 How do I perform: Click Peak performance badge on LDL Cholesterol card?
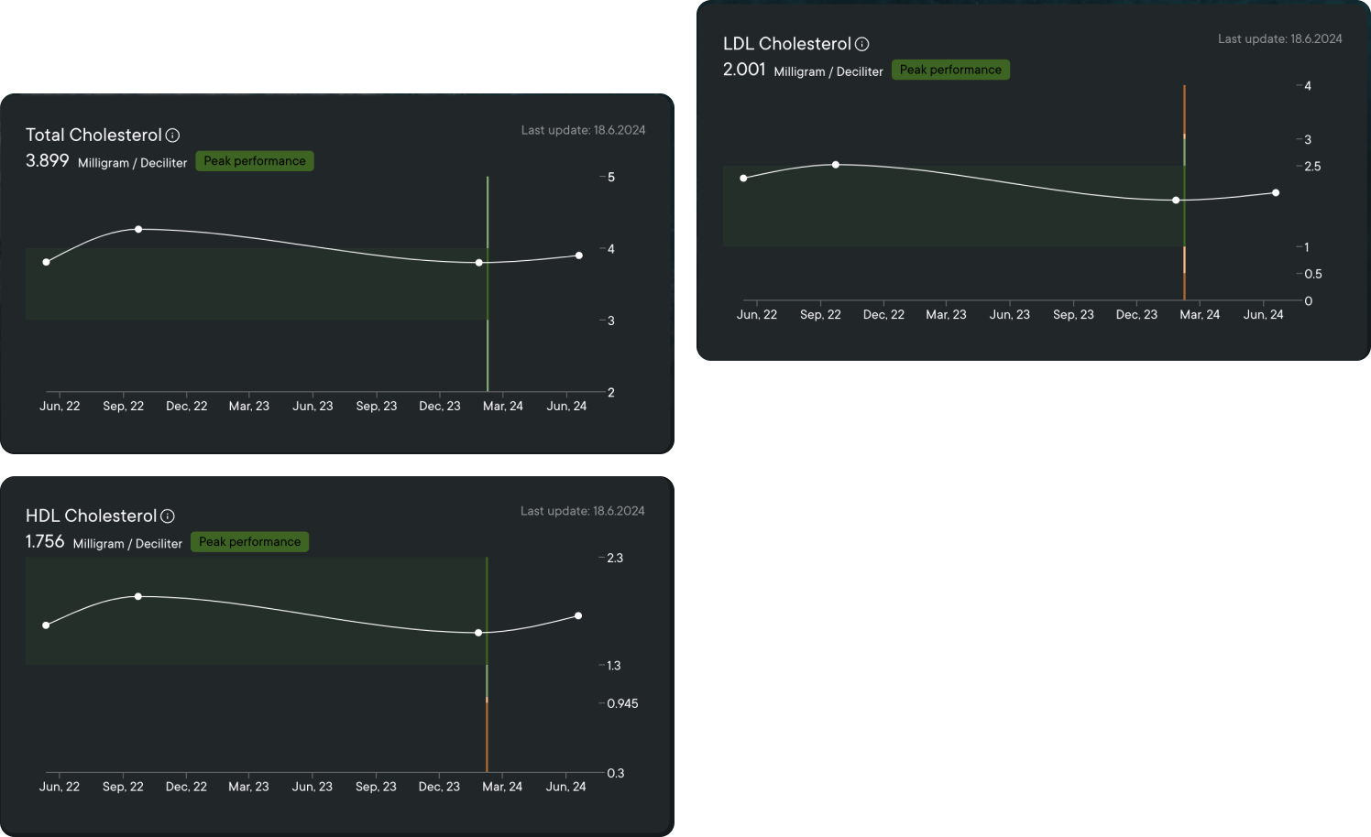(950, 70)
